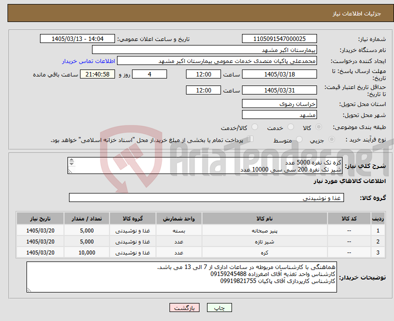Viewport: 394px width, 321px height.
Task: Click the up arrow in description box
Action: [x=71, y=160]
